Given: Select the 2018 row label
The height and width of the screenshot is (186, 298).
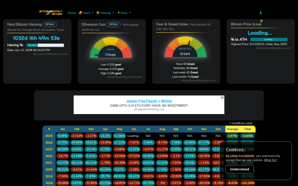Looking at the screenshot, I should pyautogui.click(x=49, y=183).
